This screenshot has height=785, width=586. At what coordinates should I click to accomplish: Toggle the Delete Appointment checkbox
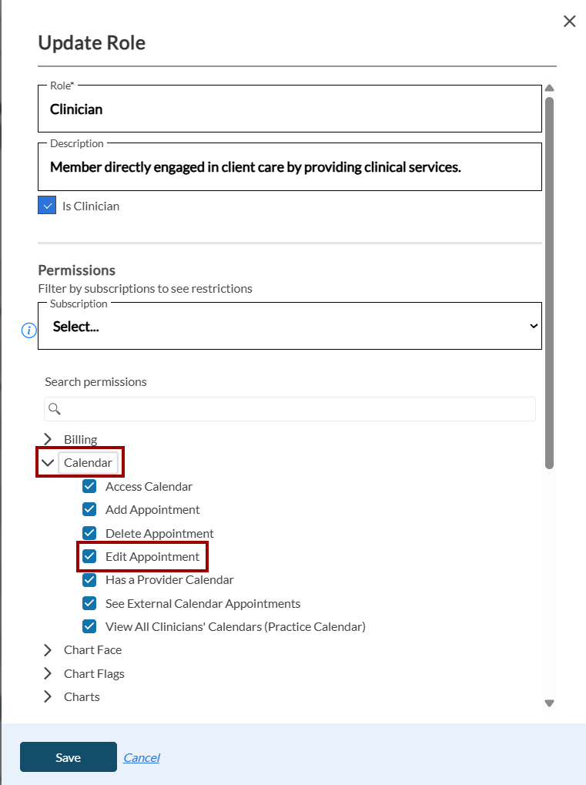click(89, 532)
